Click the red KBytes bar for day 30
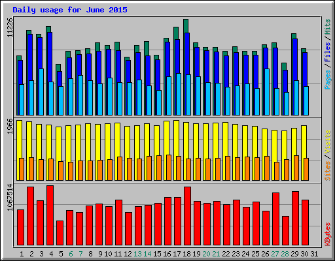 coord(305,223)
